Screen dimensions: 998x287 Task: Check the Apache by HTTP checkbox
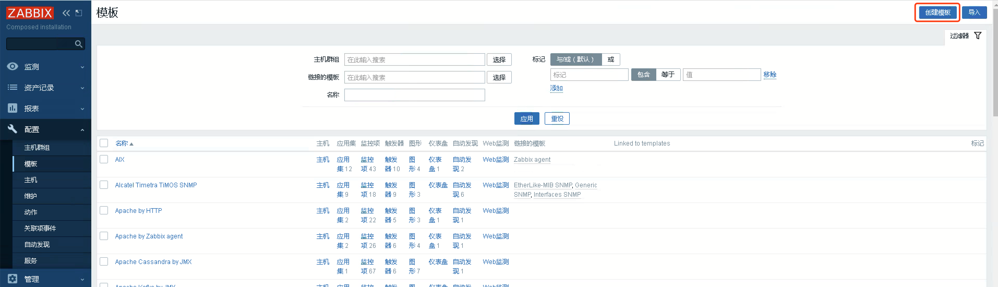(104, 210)
